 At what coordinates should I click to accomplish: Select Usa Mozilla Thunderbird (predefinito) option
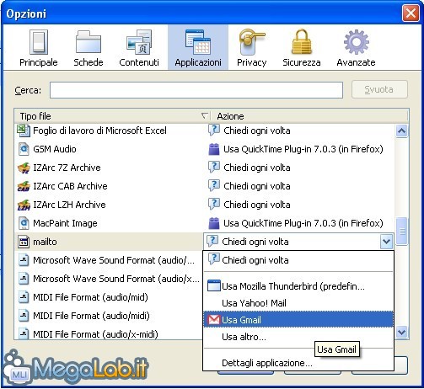298,286
